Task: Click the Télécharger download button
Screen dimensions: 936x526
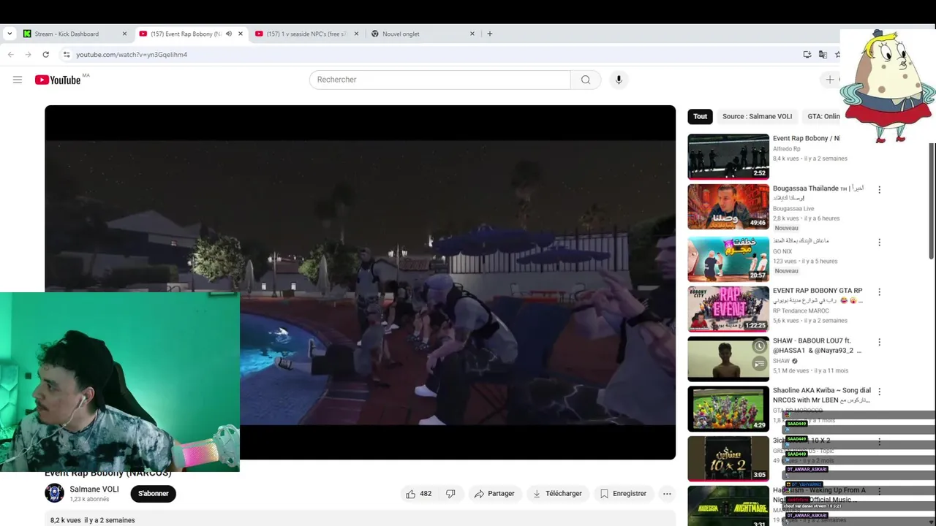Action: [x=557, y=494]
